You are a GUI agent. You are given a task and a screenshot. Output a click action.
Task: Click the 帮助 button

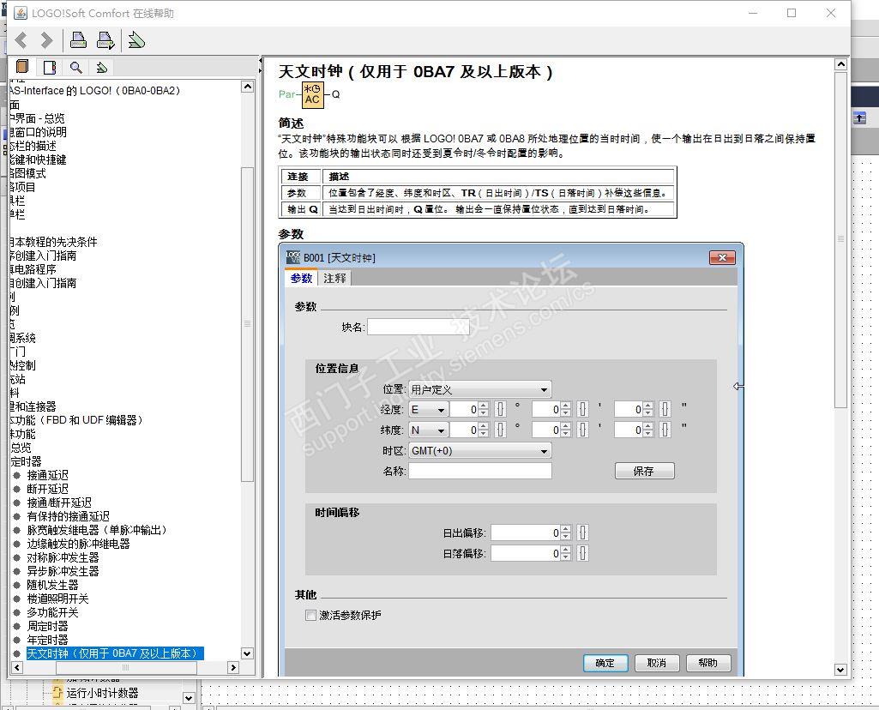[708, 663]
